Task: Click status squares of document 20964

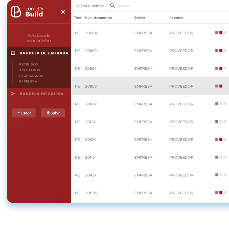Action: tap(221, 33)
